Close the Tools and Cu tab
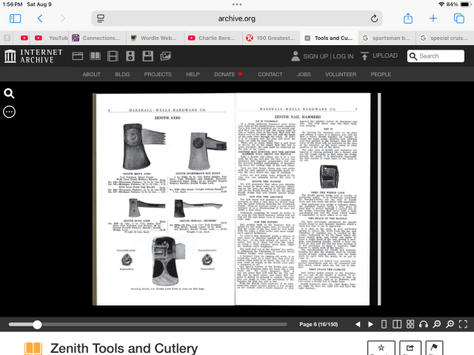 (x=307, y=38)
